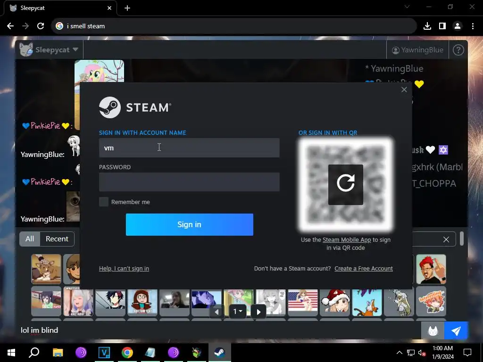Open the network tray icon
483x362 pixels.
pyautogui.click(x=411, y=353)
